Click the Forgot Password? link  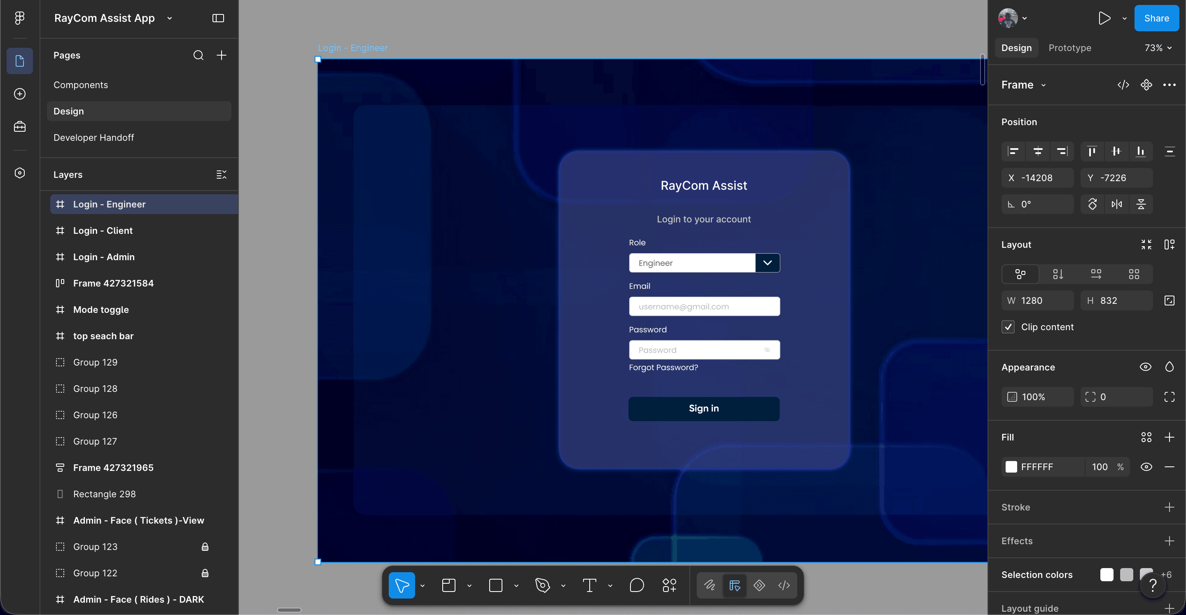tap(663, 367)
